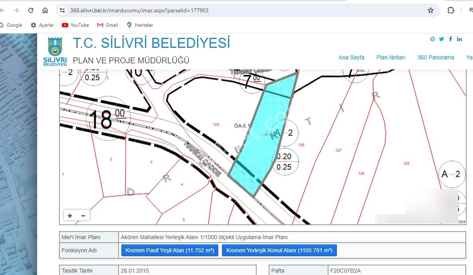Image resolution: width=473 pixels, height=275 pixels.
Task: Open the browser extensions puzzle icon
Action: [451, 10]
